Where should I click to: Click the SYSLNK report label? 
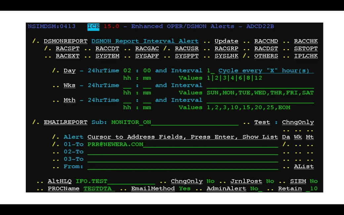226,56
